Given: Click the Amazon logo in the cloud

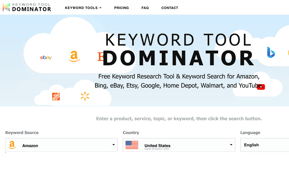Looking at the screenshot, I should pyautogui.click(x=74, y=56).
